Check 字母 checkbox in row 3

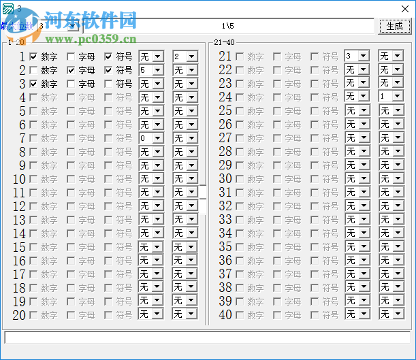pyautogui.click(x=71, y=84)
